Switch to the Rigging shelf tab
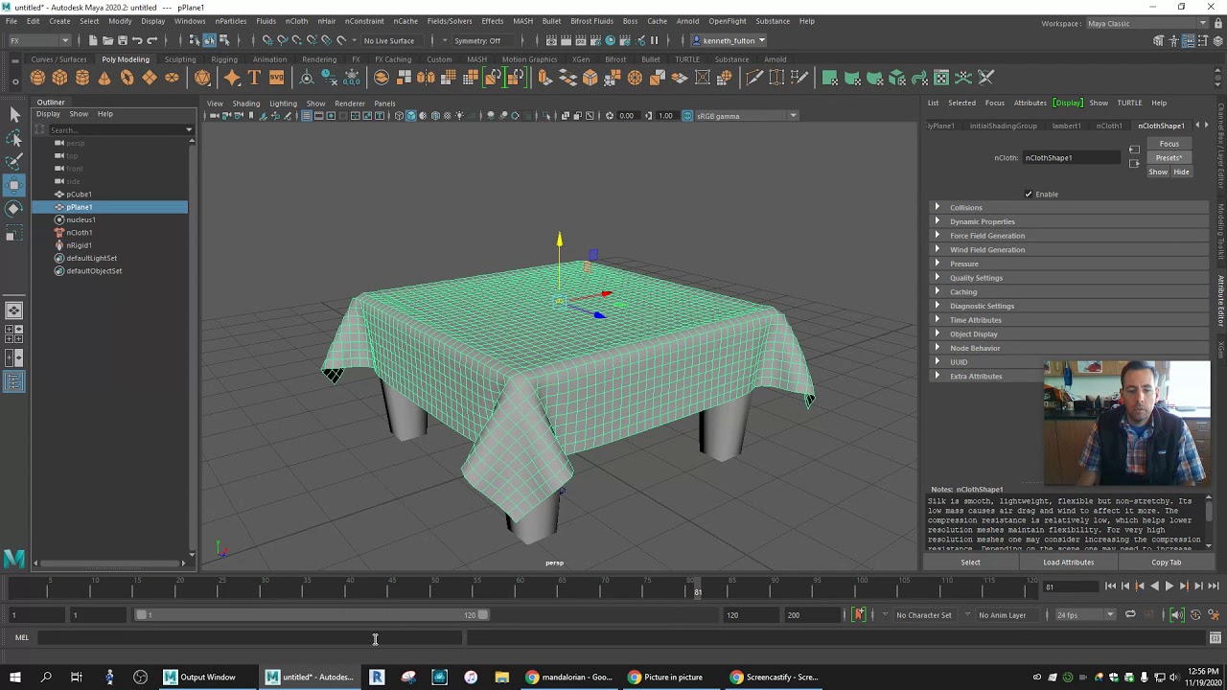 pyautogui.click(x=224, y=59)
